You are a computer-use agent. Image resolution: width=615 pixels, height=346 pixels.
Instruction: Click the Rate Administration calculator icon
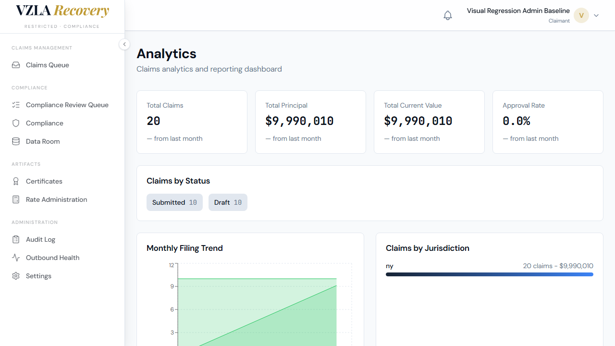[x=16, y=199]
